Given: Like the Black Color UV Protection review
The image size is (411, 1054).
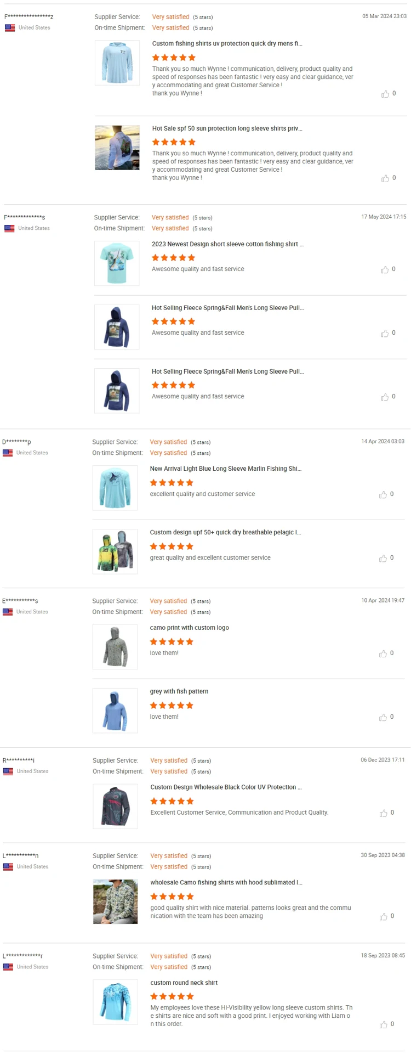Looking at the screenshot, I should pyautogui.click(x=384, y=813).
